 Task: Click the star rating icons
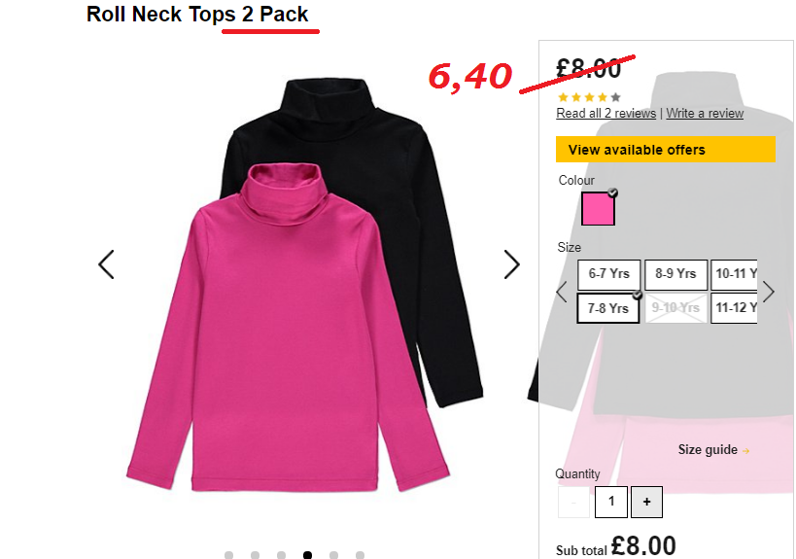pos(589,97)
